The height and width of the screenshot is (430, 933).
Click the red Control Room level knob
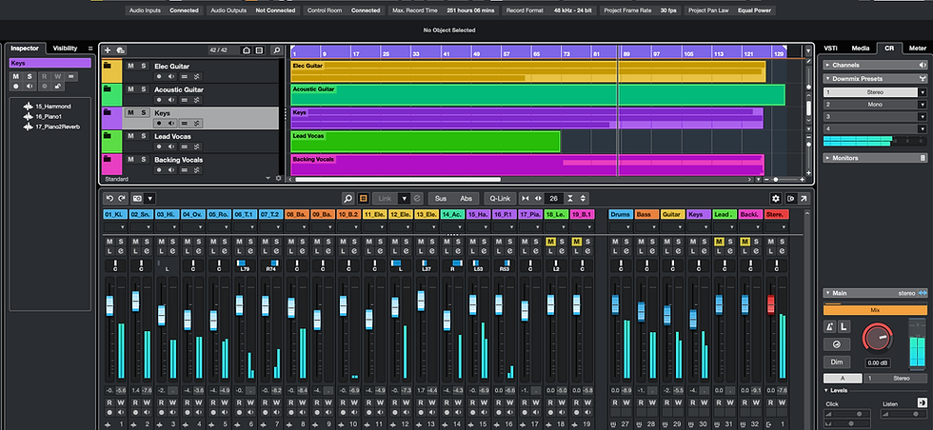878,338
